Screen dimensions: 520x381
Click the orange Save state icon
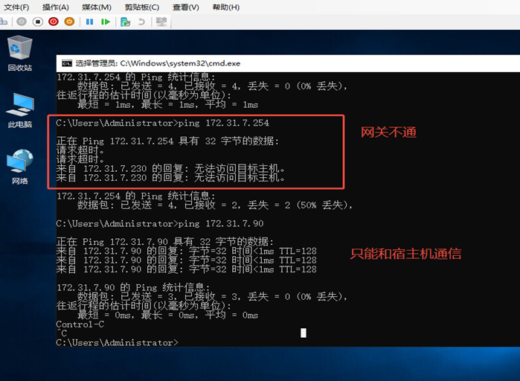[x=69, y=22]
